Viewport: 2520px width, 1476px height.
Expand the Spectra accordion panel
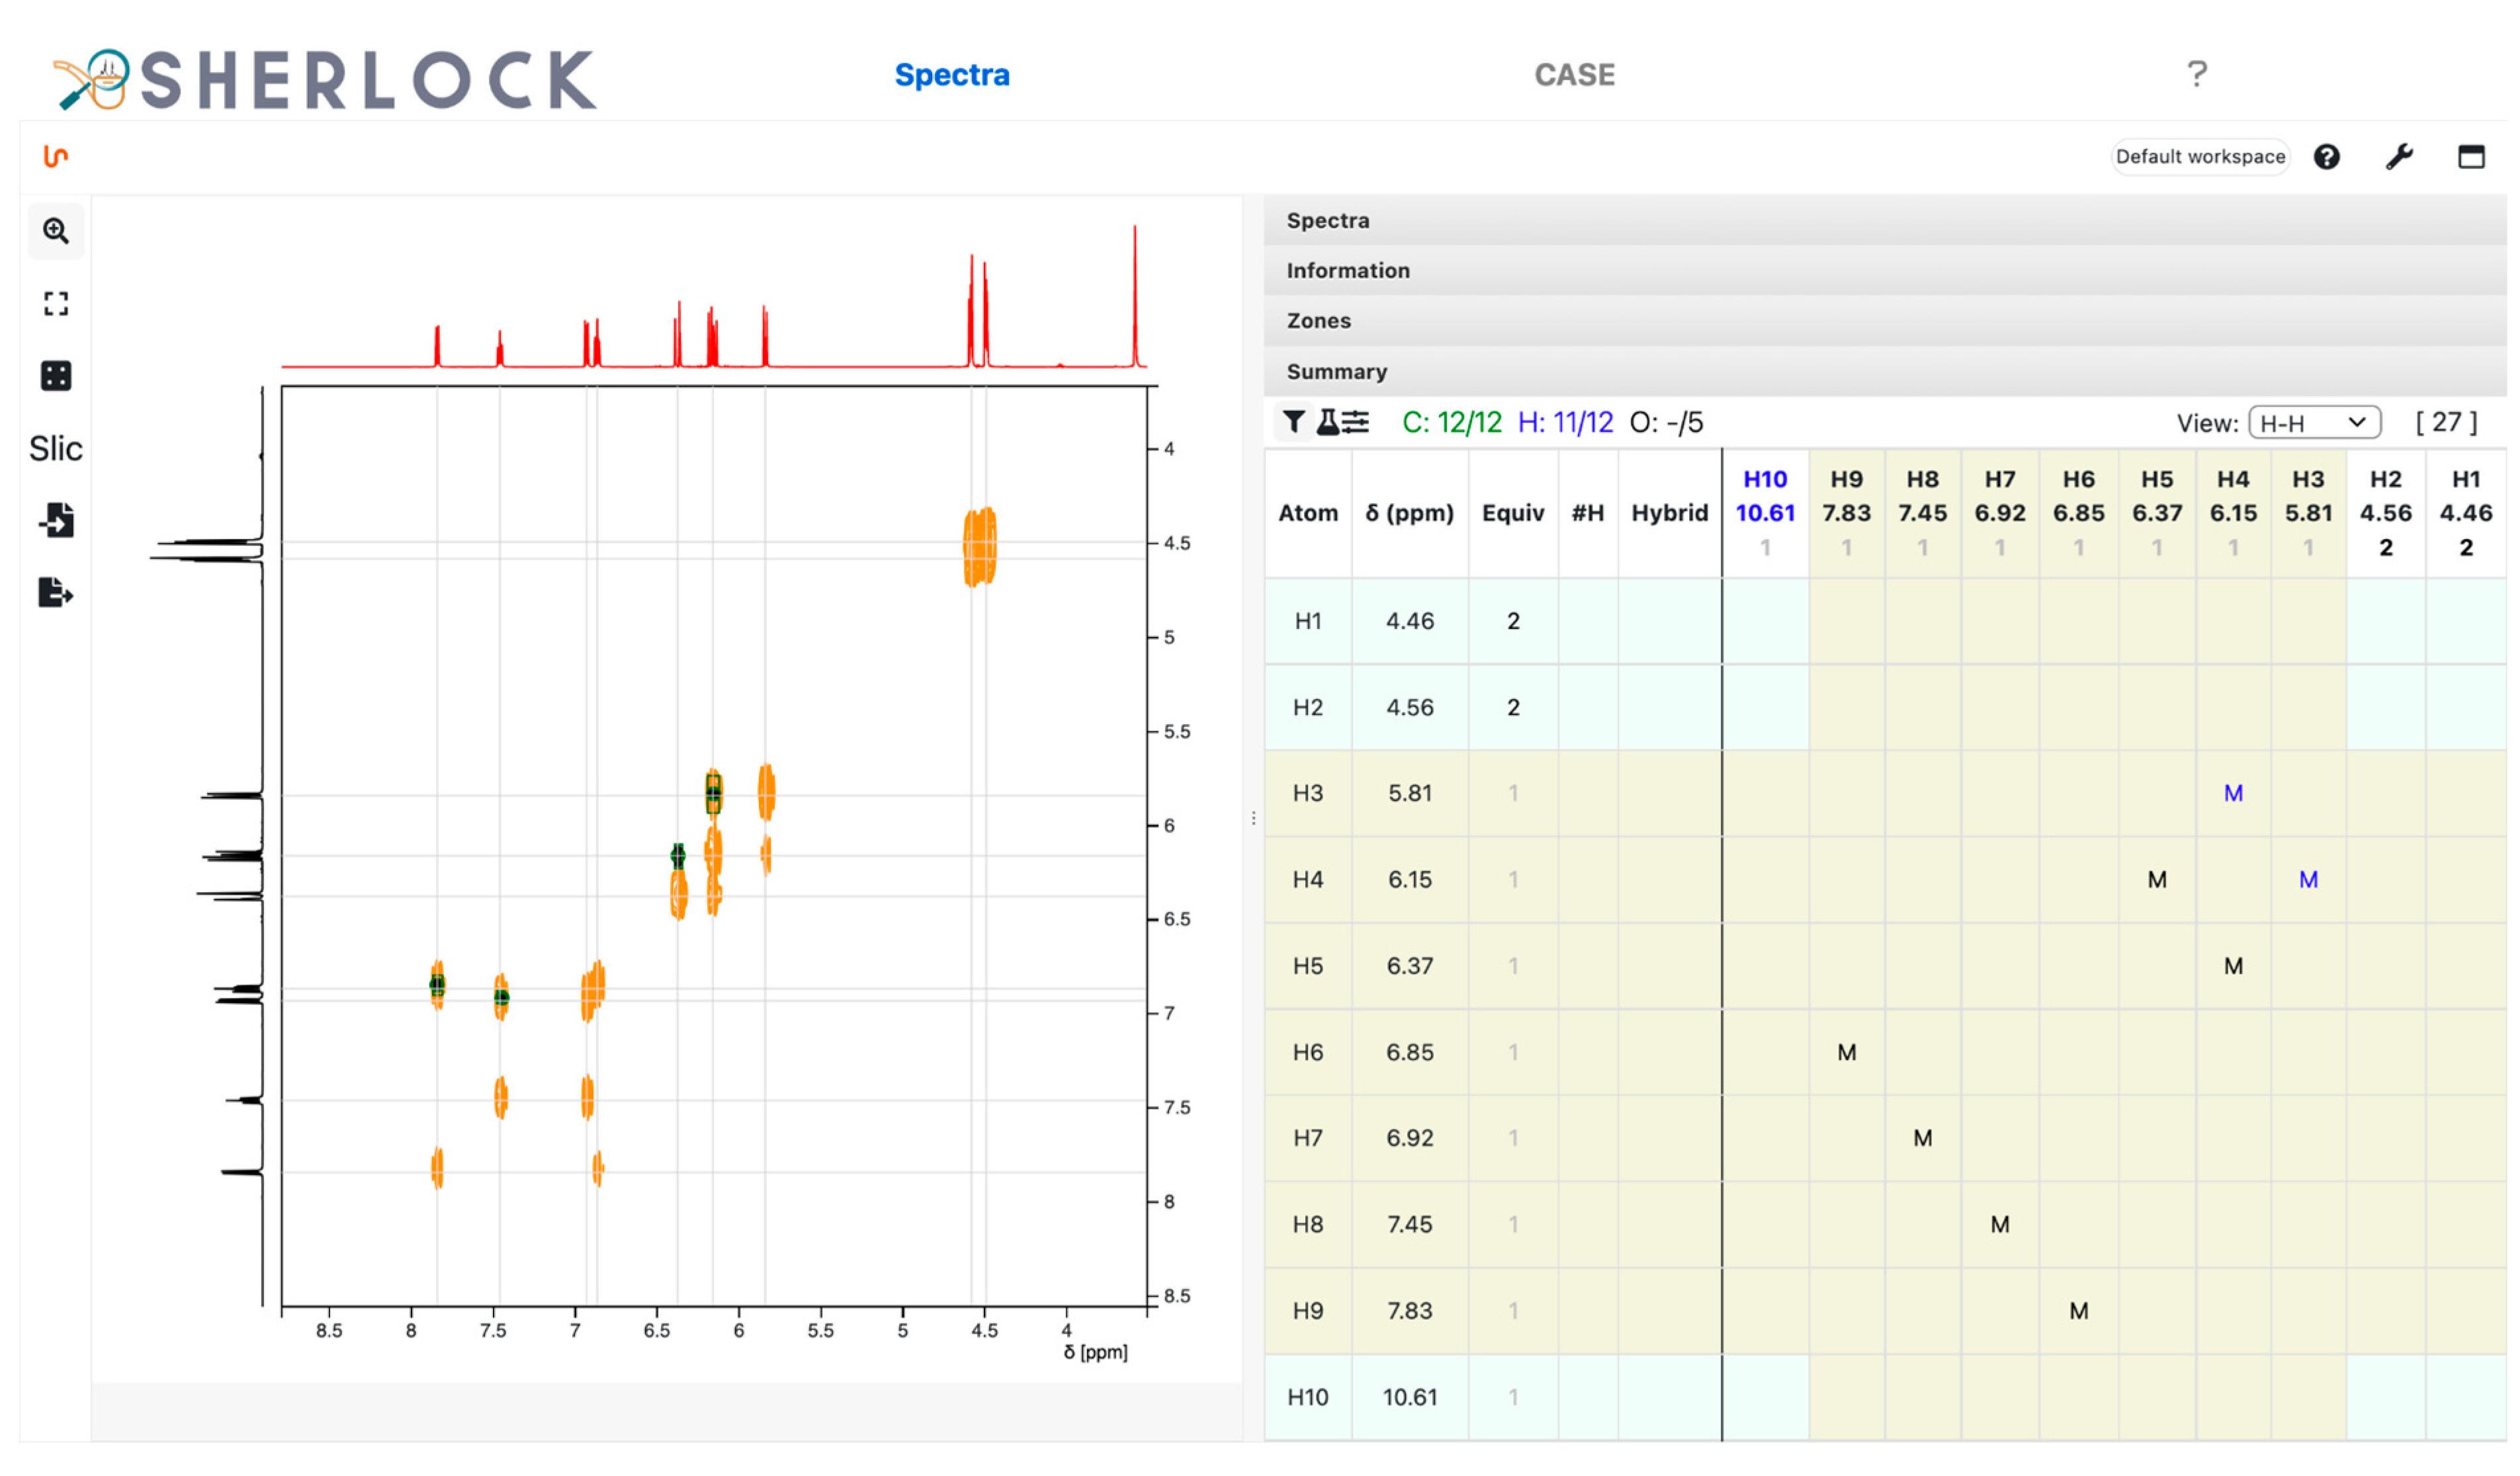click(1328, 221)
